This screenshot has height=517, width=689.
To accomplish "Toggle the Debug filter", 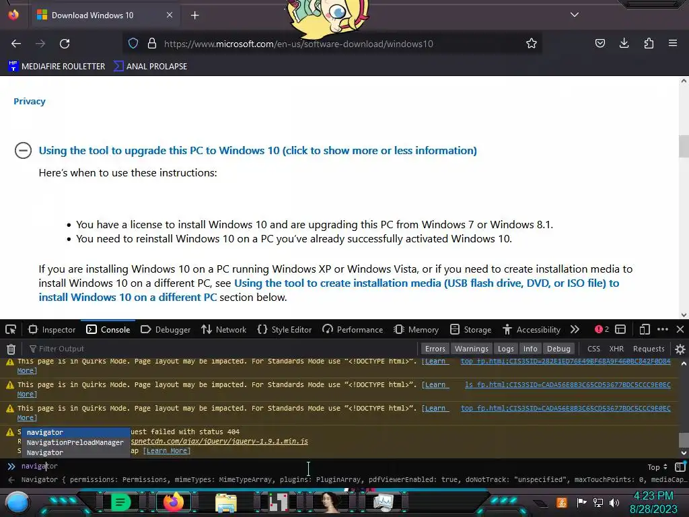I will [x=558, y=349].
